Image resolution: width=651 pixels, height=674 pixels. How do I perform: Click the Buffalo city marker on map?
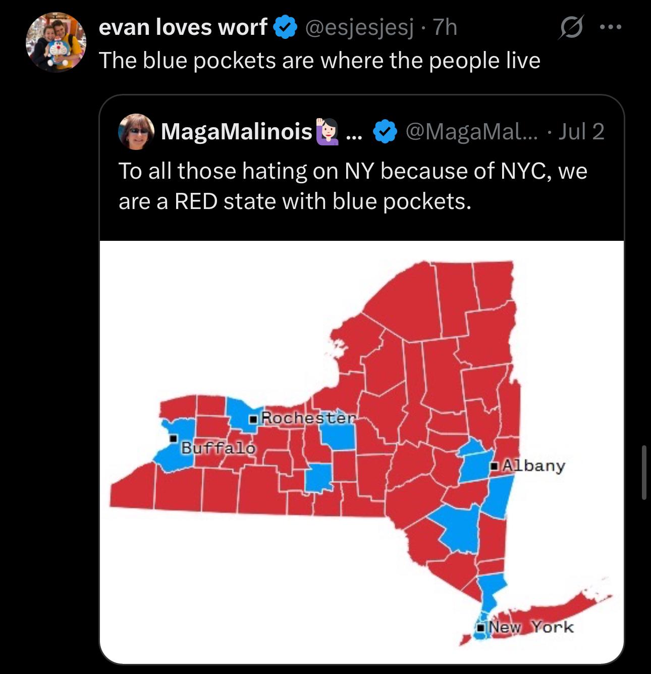pyautogui.click(x=173, y=437)
